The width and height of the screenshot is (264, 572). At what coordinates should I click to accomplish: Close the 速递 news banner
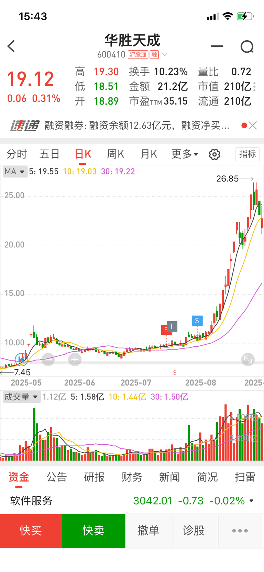coord(253,126)
